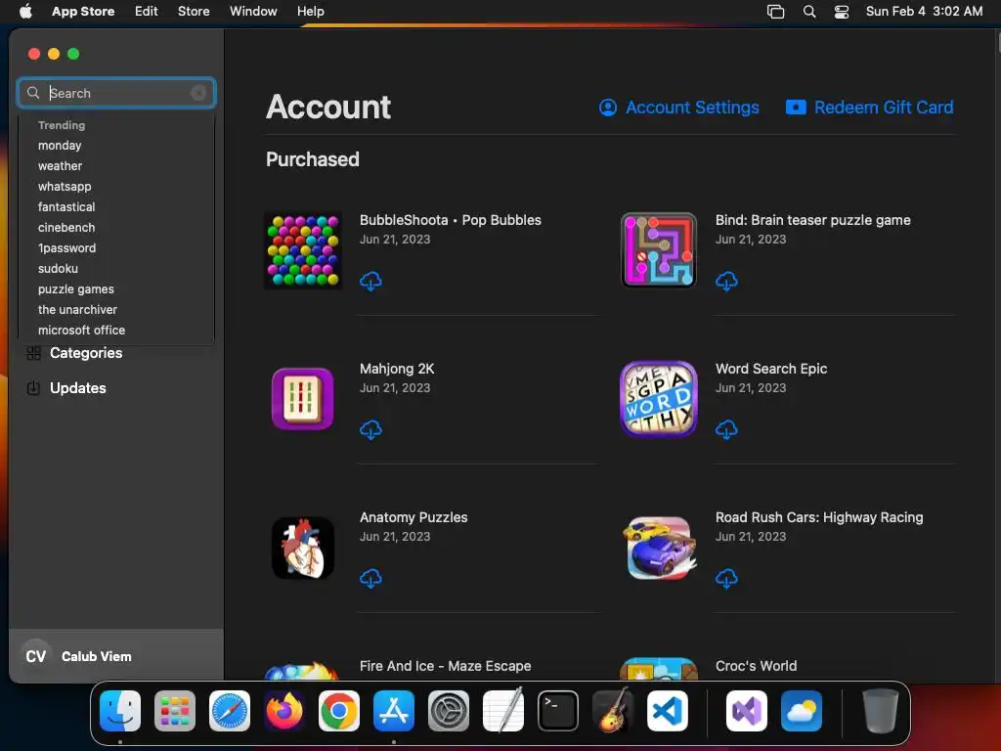Download Anatomy Puzzles via cloud icon
Screen dimensions: 1001x751
pyautogui.click(x=370, y=579)
